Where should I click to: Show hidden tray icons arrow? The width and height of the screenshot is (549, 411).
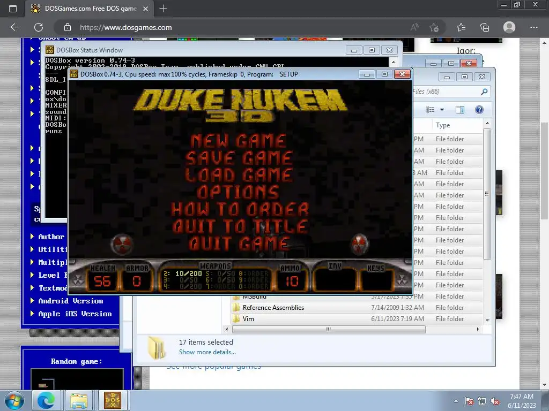click(456, 401)
